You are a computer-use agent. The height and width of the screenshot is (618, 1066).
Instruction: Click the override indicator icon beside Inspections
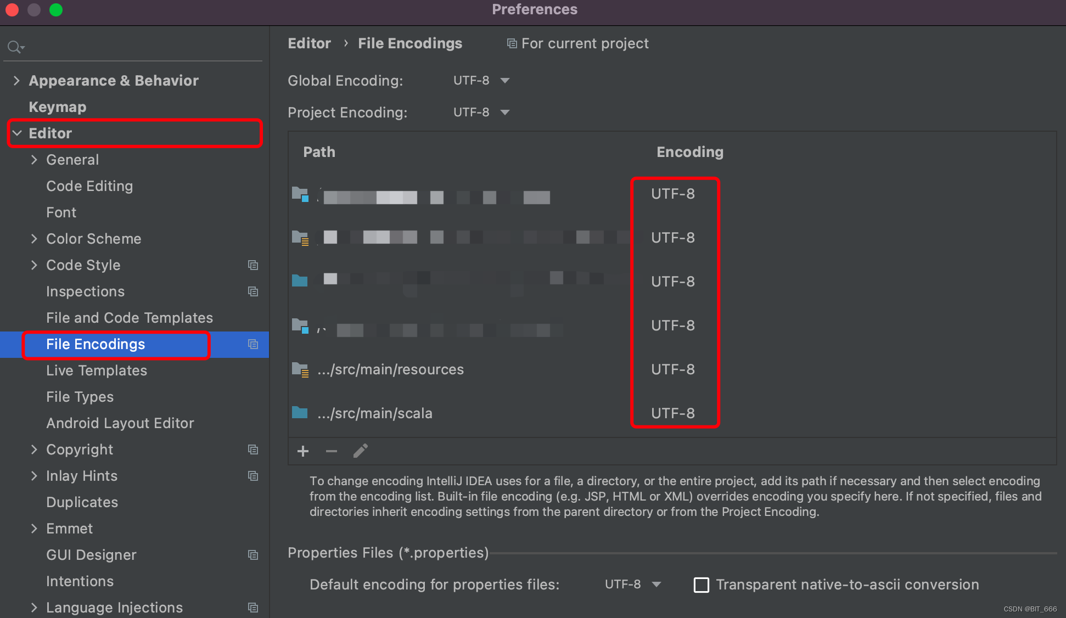tap(253, 291)
